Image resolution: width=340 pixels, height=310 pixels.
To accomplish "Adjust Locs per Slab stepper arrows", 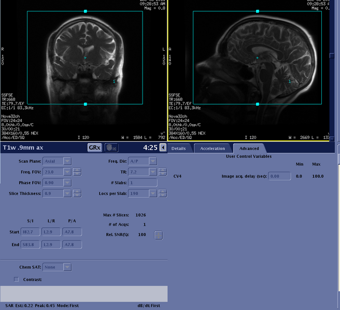I will [163, 194].
